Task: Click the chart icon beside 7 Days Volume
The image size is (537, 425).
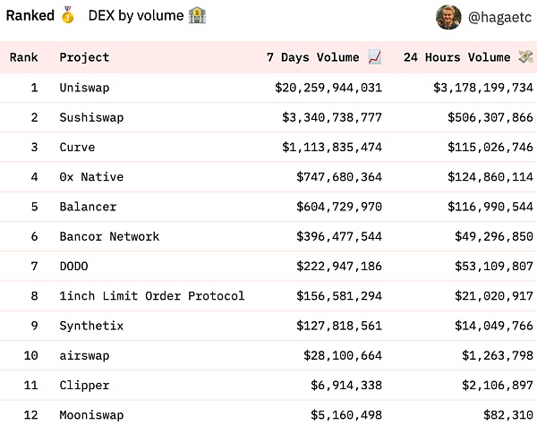Action: click(x=375, y=57)
